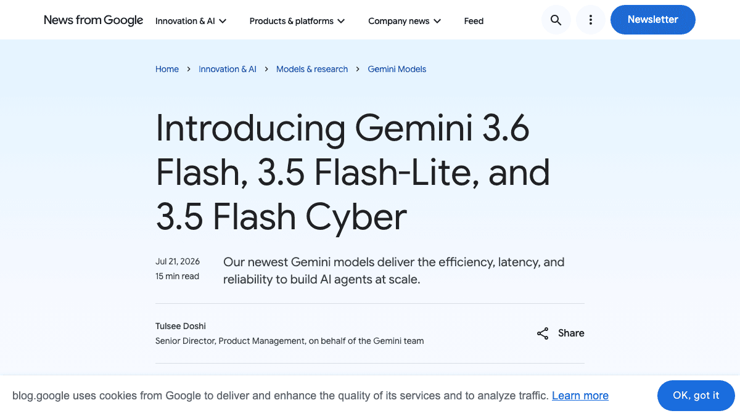Expand the Innovation & AI nav menu
The height and width of the screenshot is (416, 740).
pos(191,21)
